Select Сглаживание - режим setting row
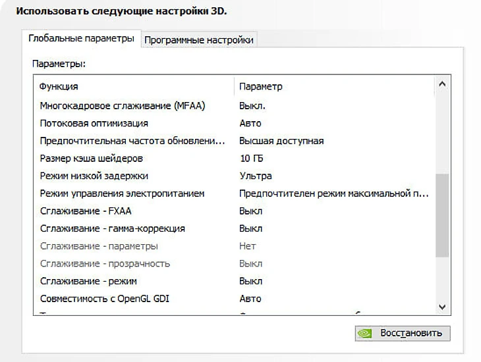This screenshot has width=481, height=362. [x=88, y=281]
